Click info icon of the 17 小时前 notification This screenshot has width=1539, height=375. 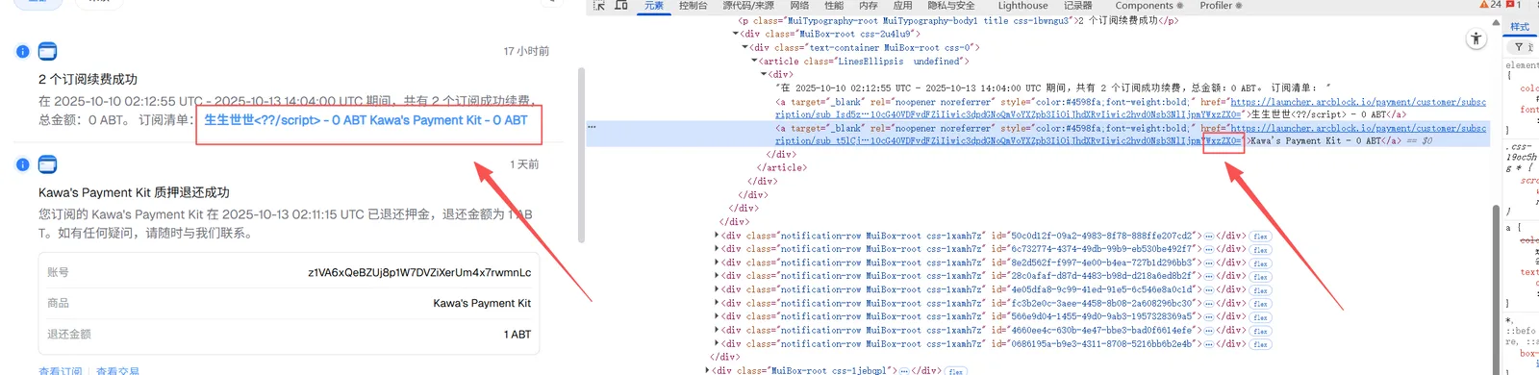[22, 51]
